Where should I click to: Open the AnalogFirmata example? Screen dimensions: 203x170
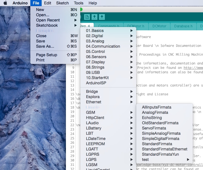pyautogui.click(x=155, y=112)
